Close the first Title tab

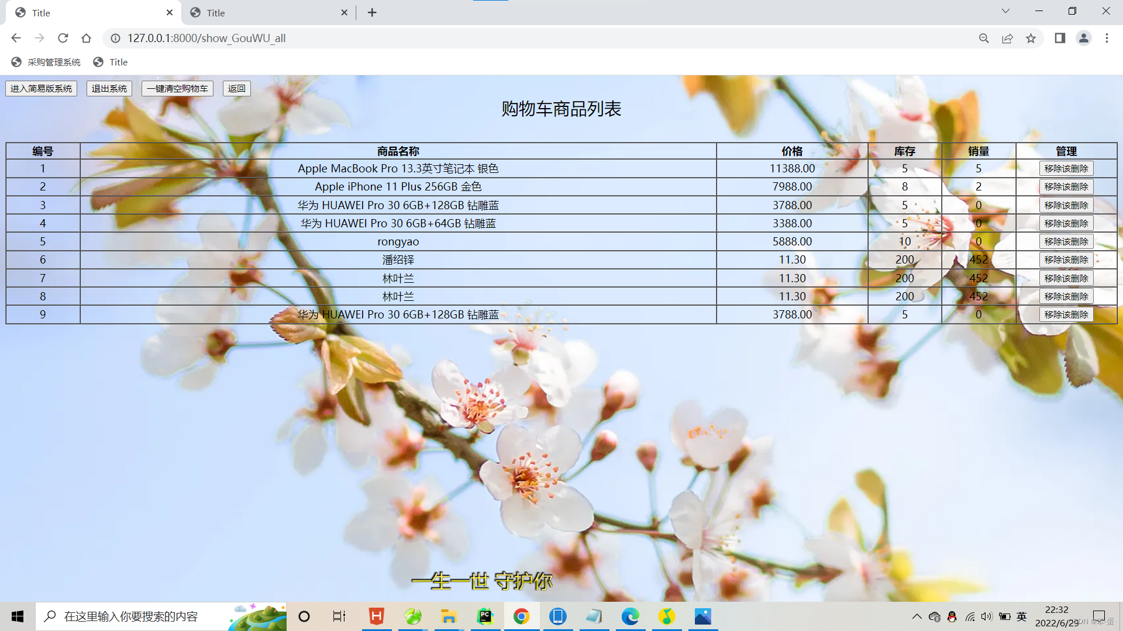click(170, 12)
